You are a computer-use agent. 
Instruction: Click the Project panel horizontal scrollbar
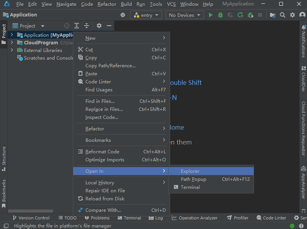click(31, 211)
